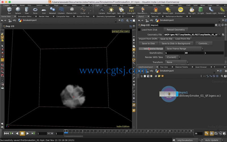Open Import from DOPs tab
227x142 pixels.
pos(148,39)
